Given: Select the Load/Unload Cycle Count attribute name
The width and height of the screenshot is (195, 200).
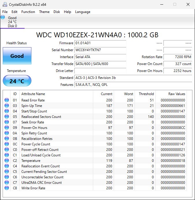Looking at the screenshot, I should pos(41,155).
